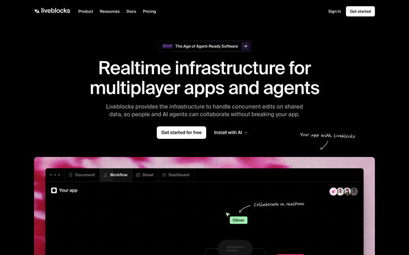Click the Get started button in header
Viewport: 409px width, 255px height.
coord(360,11)
